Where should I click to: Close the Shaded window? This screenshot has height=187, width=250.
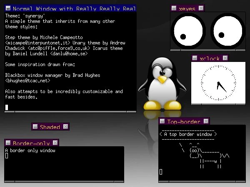(x=65, y=127)
